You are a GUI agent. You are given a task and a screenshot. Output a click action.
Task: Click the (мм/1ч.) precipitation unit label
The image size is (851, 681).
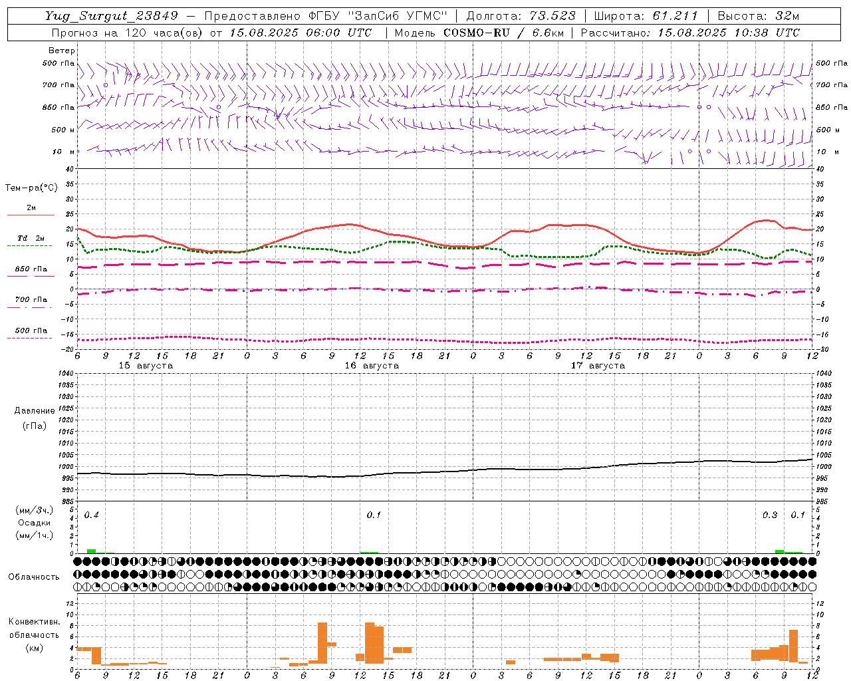click(x=35, y=535)
